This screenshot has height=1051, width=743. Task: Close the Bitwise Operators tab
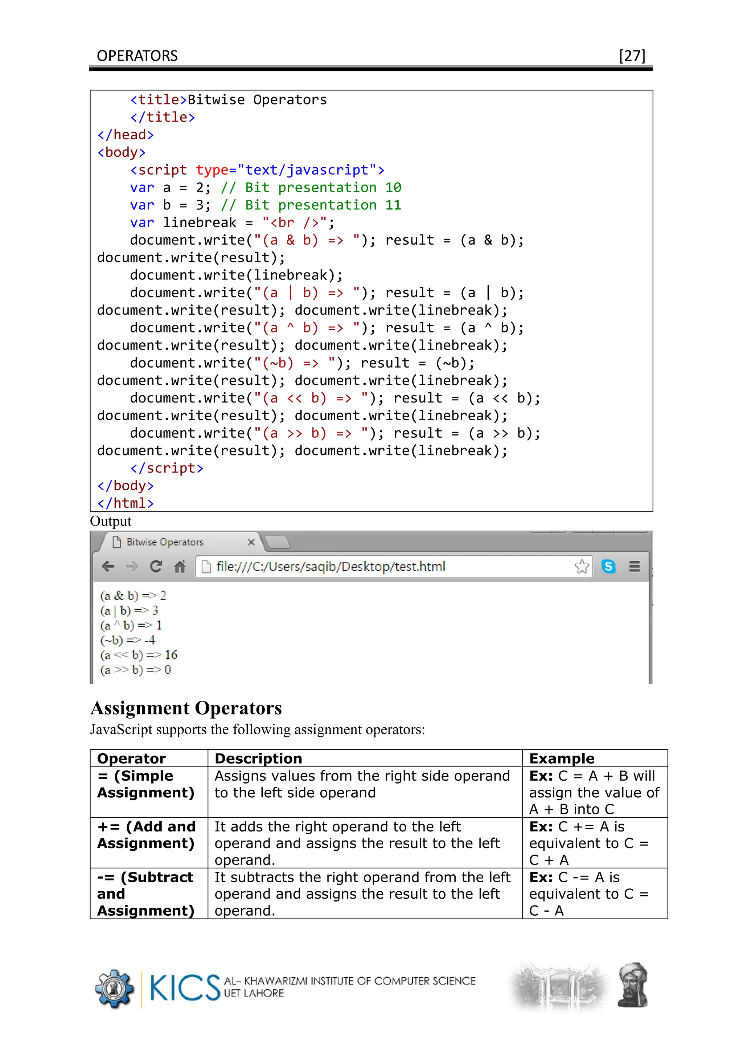(x=251, y=542)
